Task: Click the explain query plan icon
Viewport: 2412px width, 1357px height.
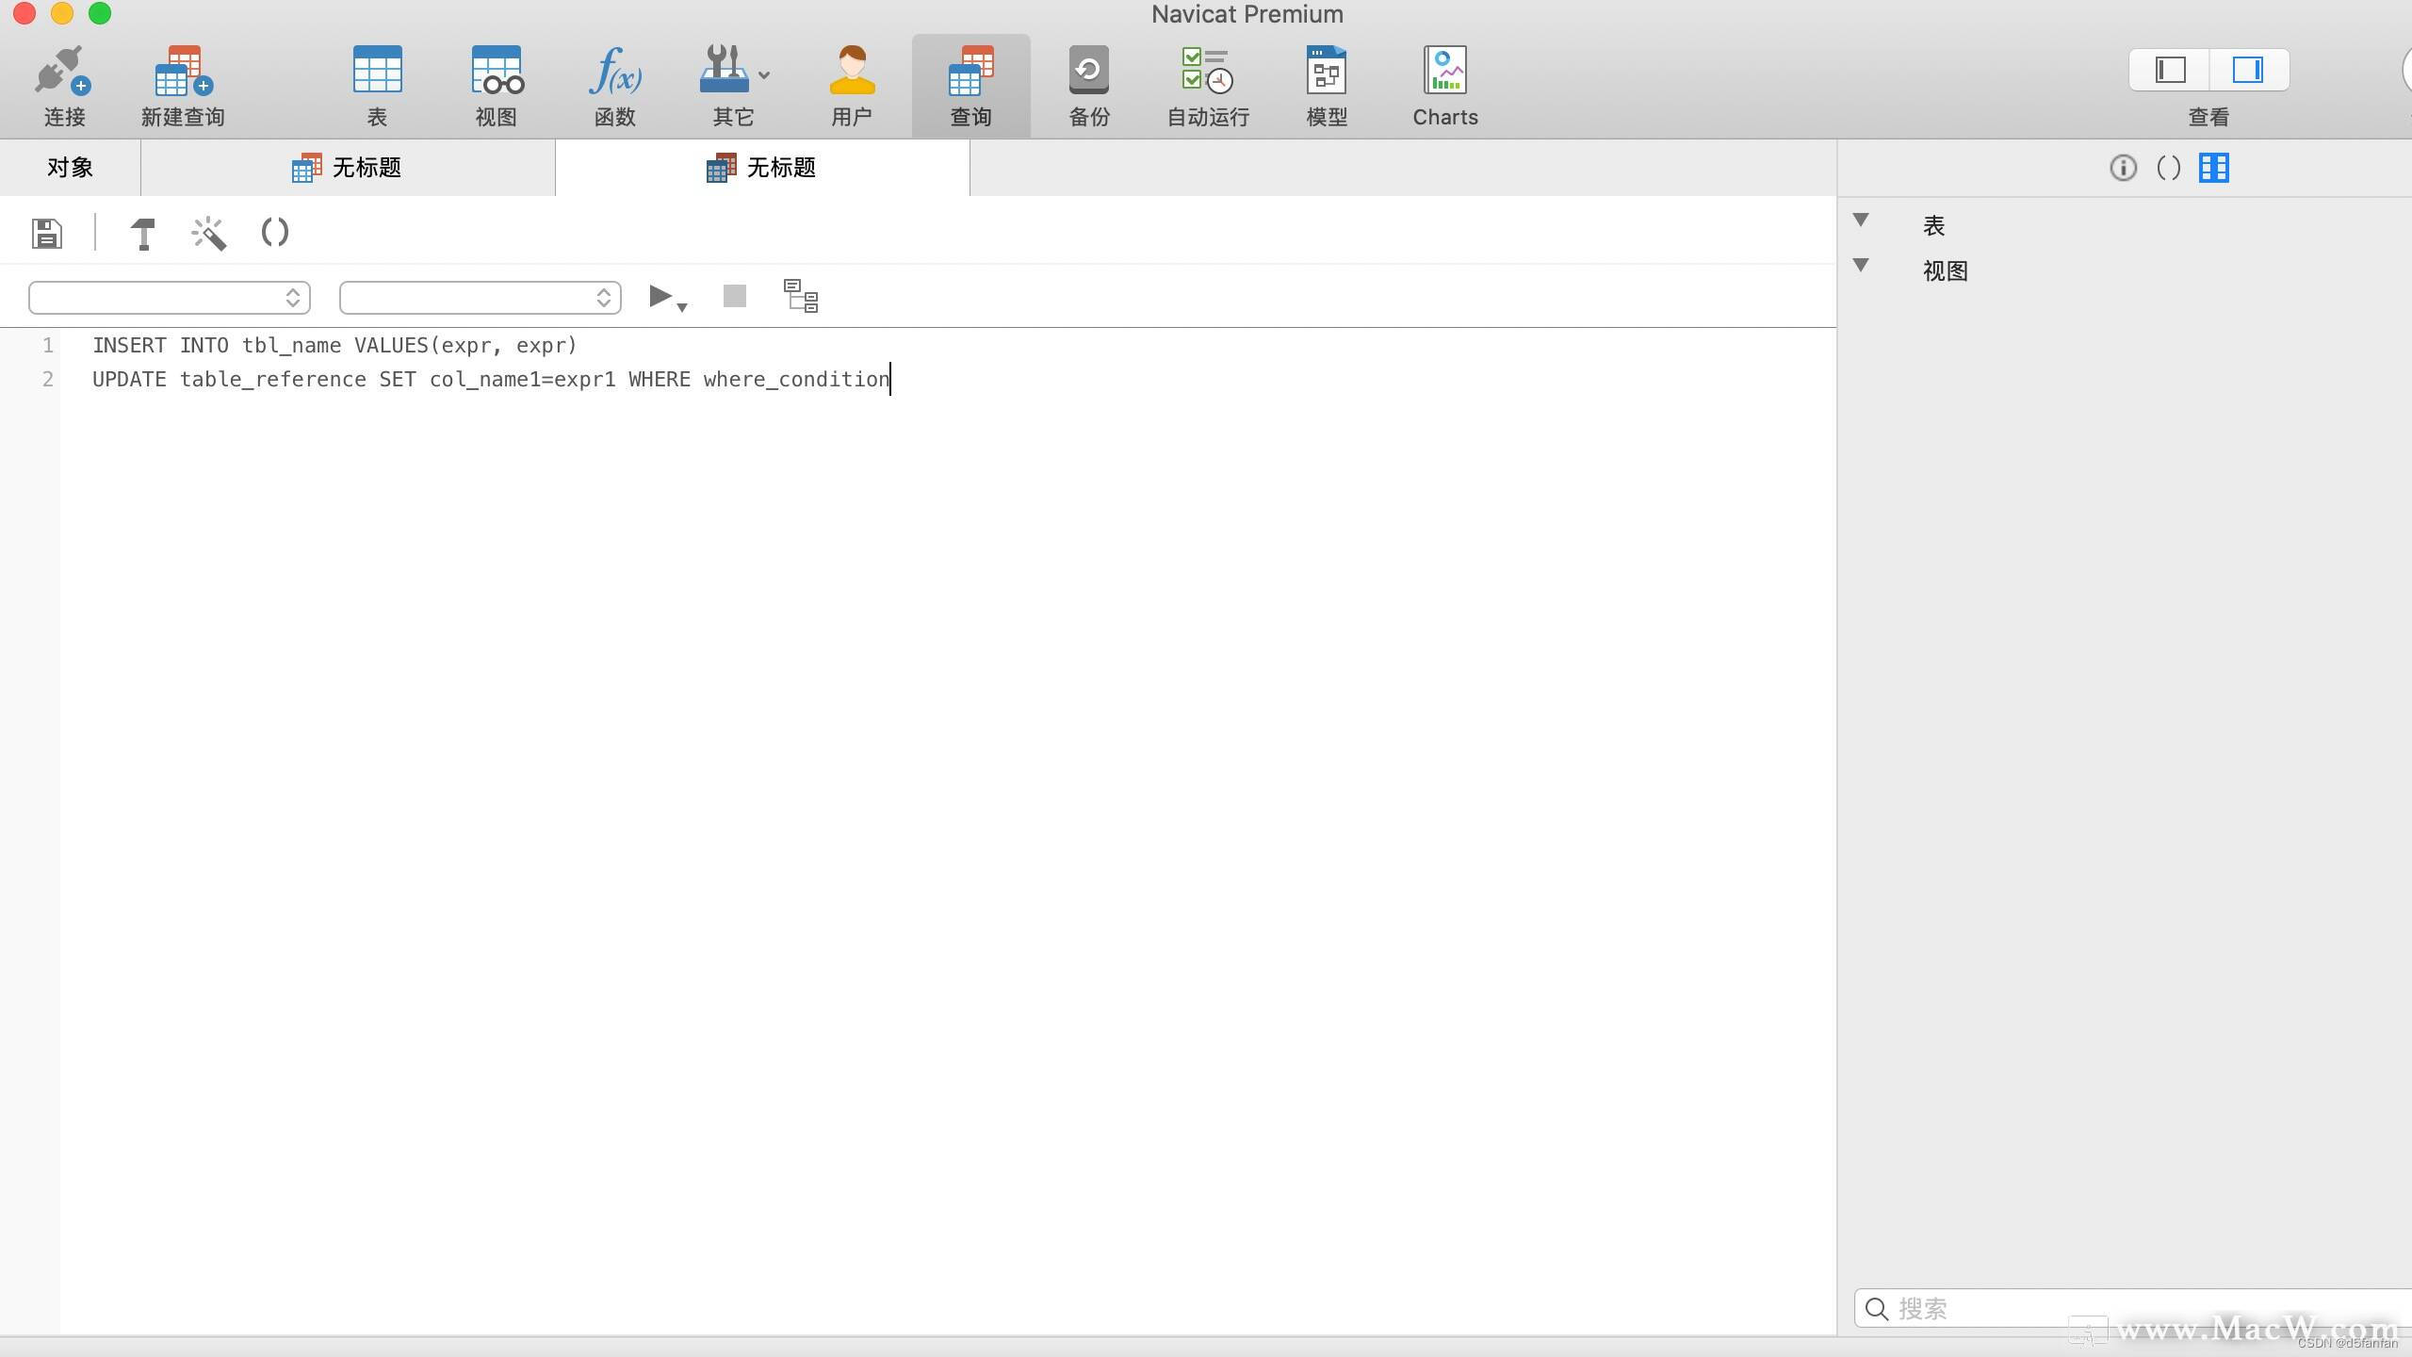Action: pos(801,296)
